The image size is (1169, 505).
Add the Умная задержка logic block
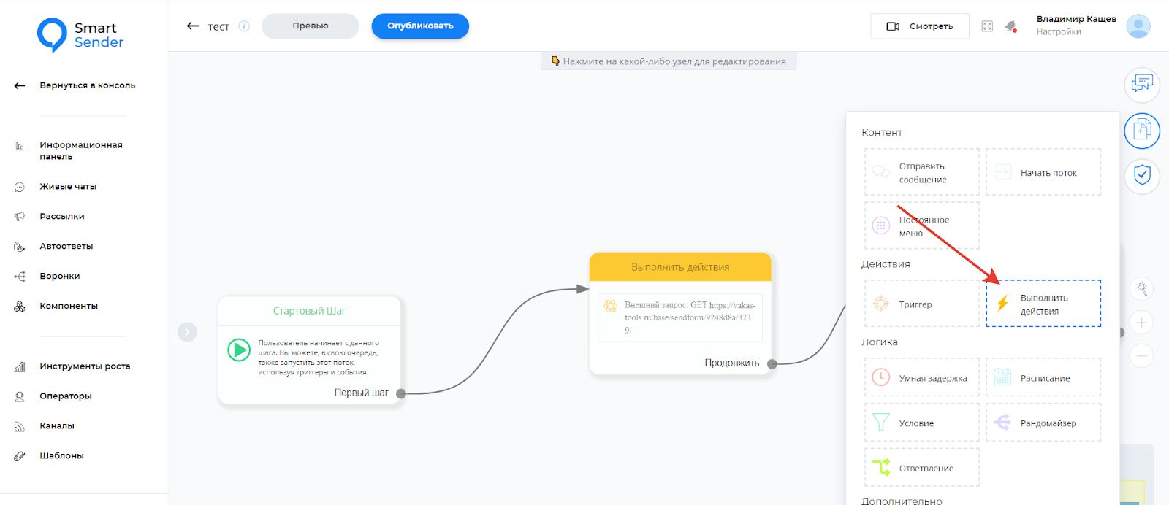point(921,378)
